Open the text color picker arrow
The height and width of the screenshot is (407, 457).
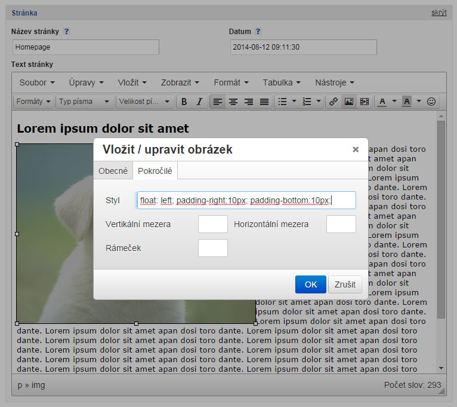point(394,102)
